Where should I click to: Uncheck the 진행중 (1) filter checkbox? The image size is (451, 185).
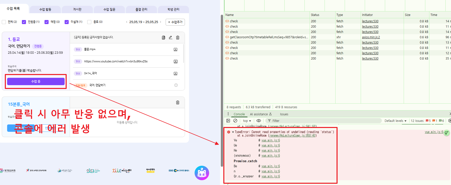24,22
